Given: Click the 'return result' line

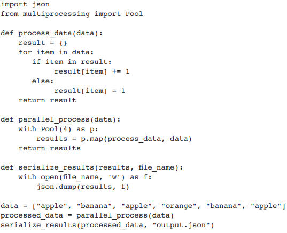Looking at the screenshot, I should [x=47, y=100].
